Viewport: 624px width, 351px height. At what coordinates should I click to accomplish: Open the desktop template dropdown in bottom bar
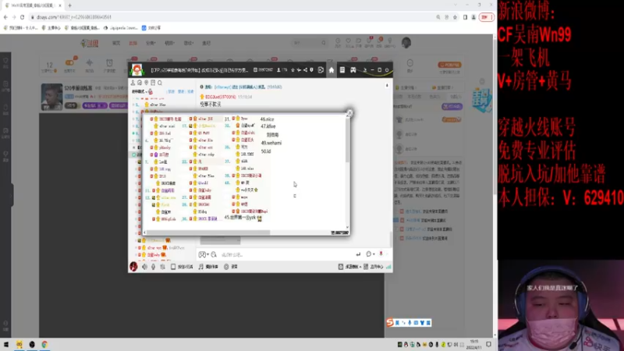tap(349, 267)
